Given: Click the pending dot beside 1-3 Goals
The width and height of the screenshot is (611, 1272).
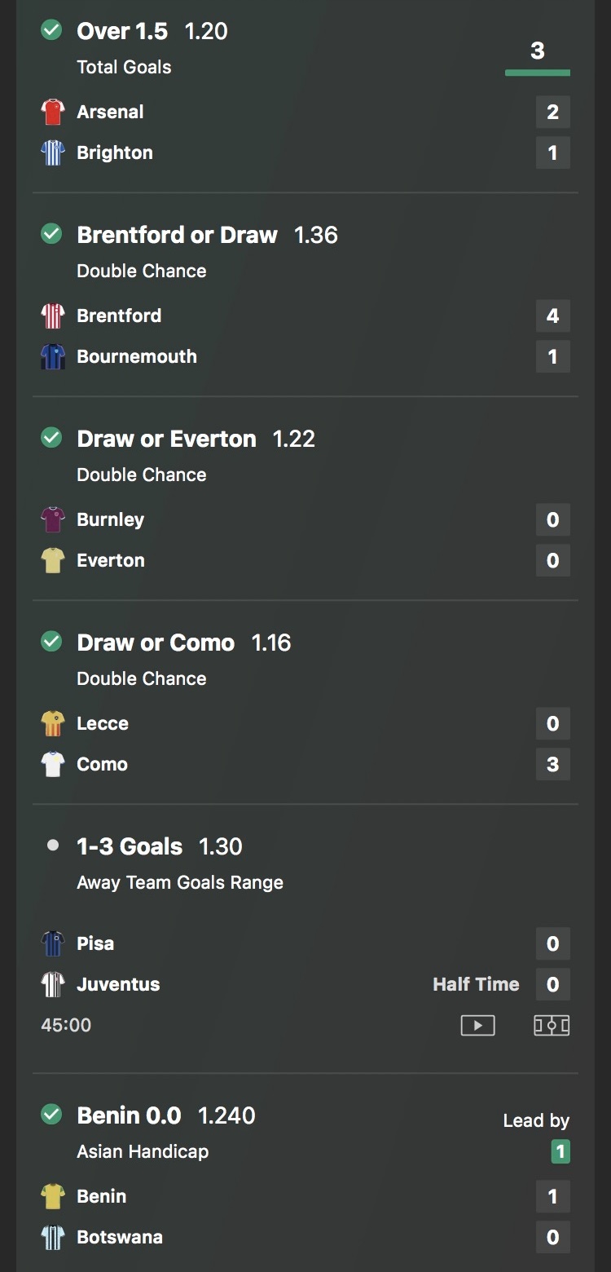Looking at the screenshot, I should tap(53, 846).
